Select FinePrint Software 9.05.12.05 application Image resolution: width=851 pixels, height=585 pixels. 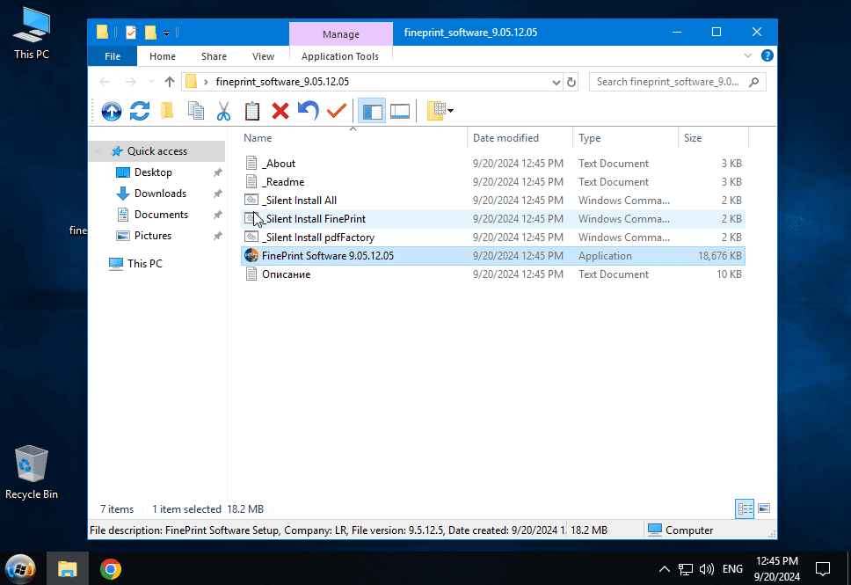click(x=493, y=256)
